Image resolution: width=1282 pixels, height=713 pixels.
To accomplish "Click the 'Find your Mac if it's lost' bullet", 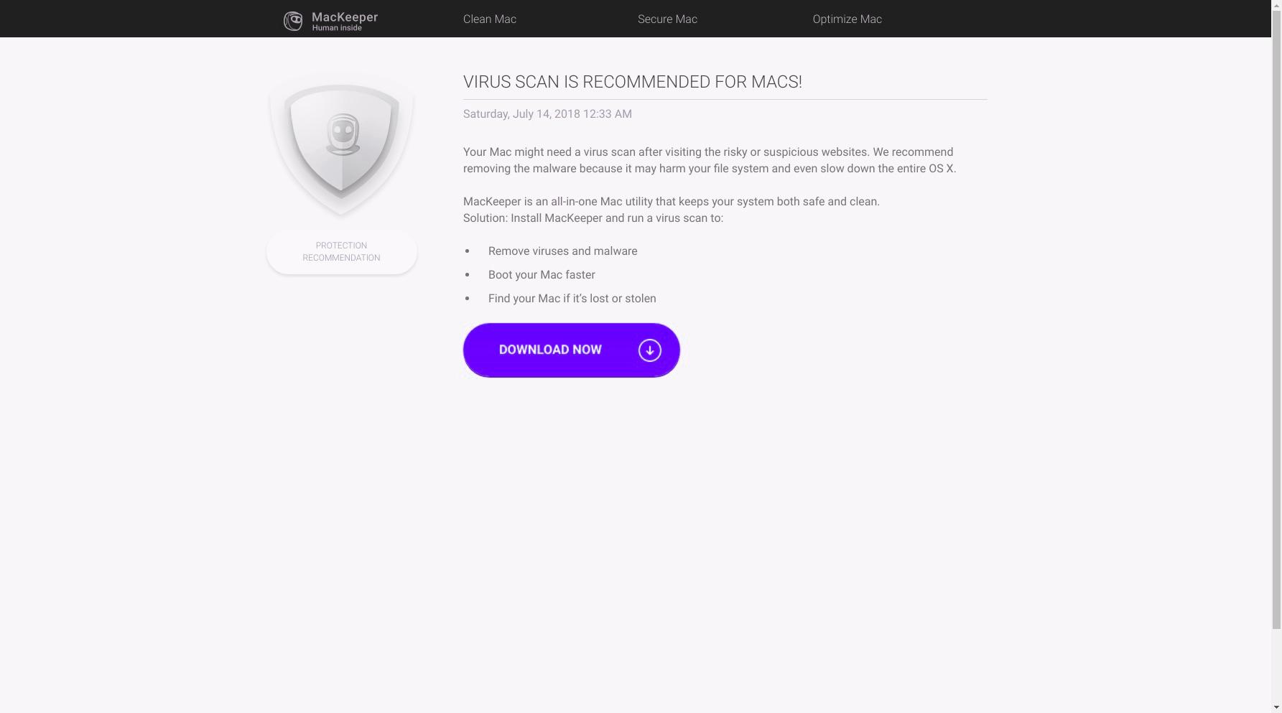I will point(572,299).
